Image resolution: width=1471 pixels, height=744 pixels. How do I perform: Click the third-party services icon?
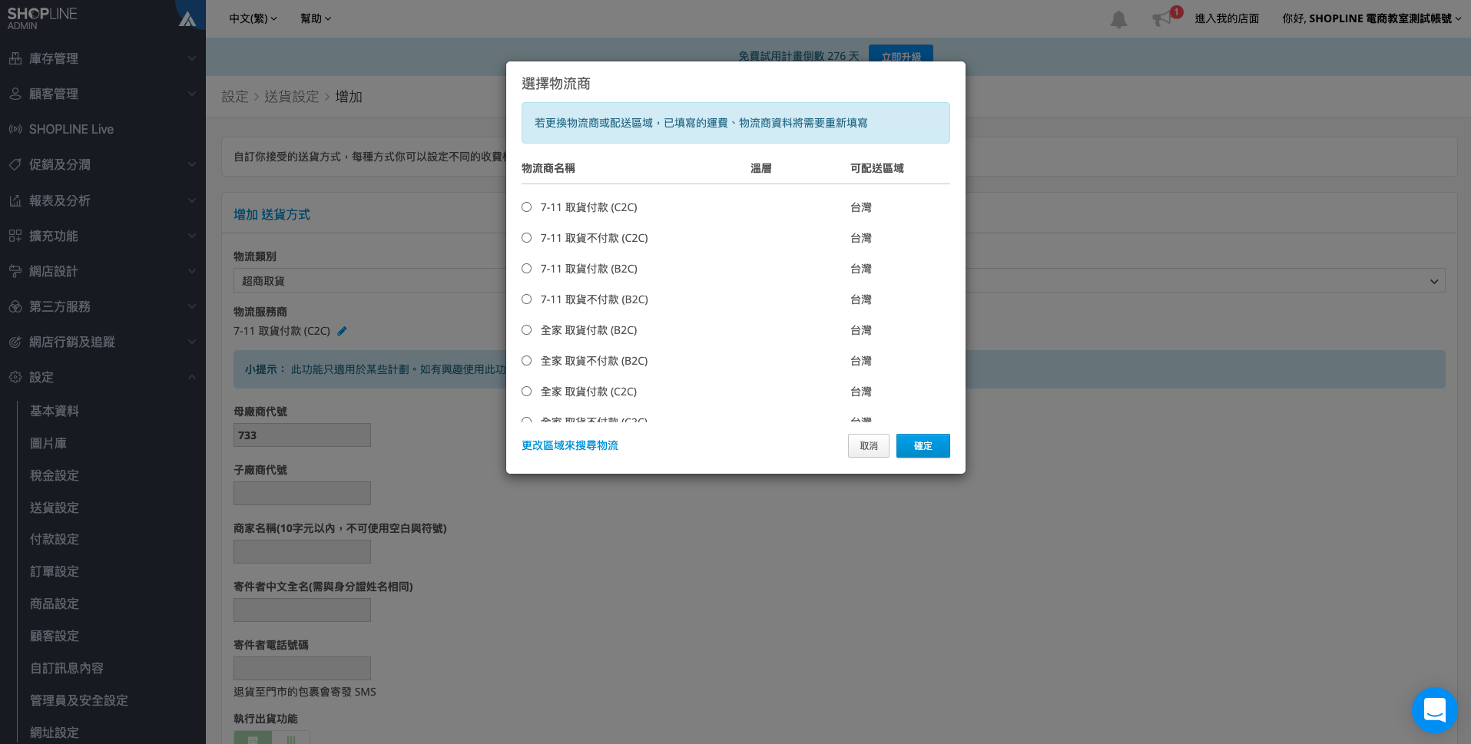coord(15,306)
